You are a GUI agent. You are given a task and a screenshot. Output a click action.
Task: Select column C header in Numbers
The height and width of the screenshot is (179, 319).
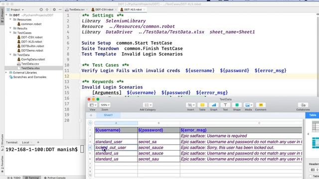pyautogui.click(x=241, y=123)
